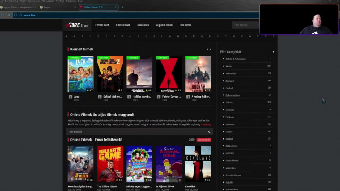Open the Filmek 2024 menu item
The image size is (340, 191).
[x=102, y=25]
